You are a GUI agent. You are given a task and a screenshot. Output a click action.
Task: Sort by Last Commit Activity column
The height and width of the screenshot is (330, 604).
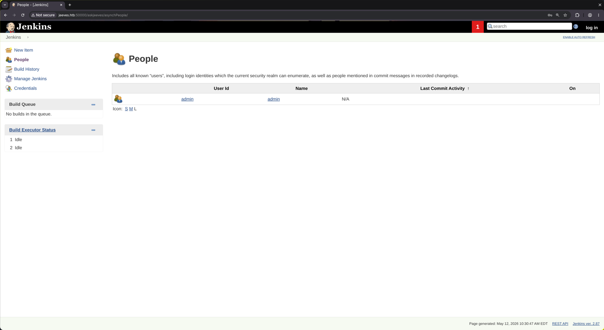point(445,88)
